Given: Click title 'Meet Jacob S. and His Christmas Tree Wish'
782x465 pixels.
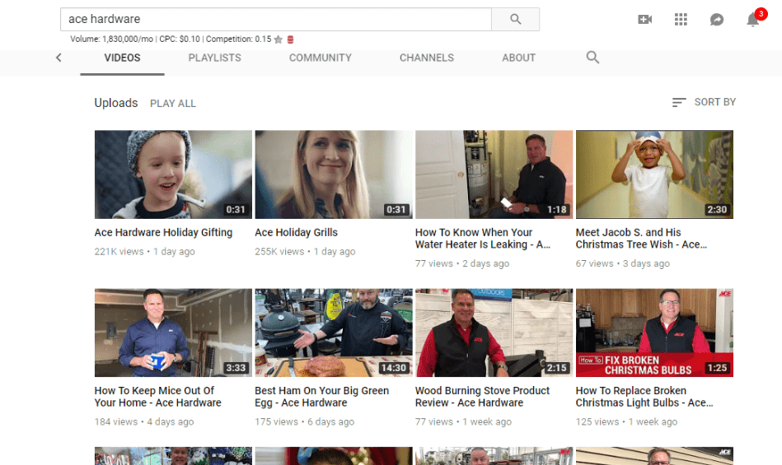Looking at the screenshot, I should [x=641, y=239].
